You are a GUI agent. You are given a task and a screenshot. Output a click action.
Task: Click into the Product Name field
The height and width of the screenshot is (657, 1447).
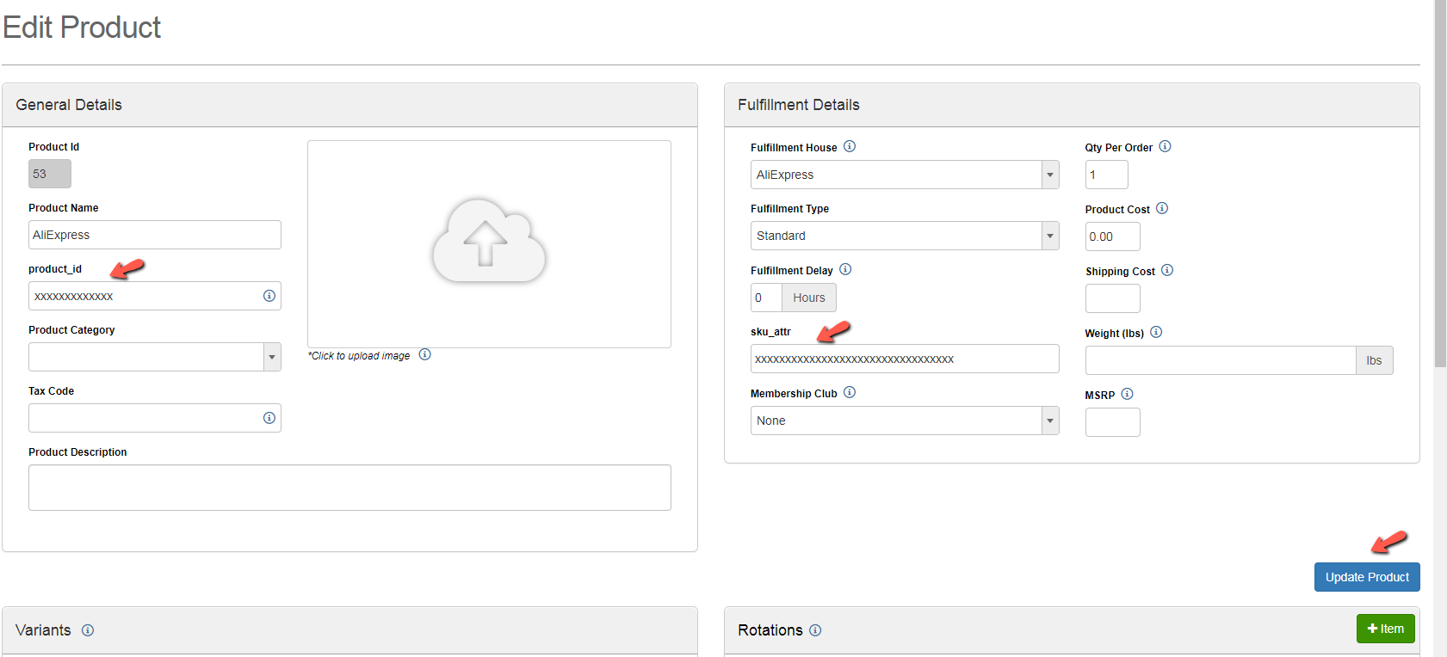coord(154,235)
